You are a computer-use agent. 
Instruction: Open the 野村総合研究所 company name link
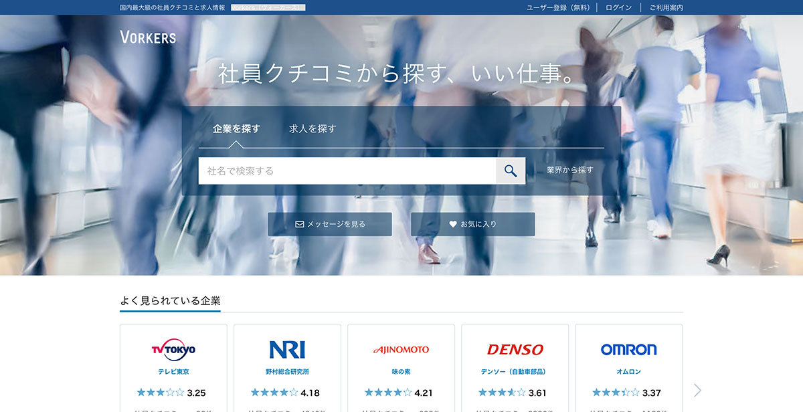coord(287,371)
